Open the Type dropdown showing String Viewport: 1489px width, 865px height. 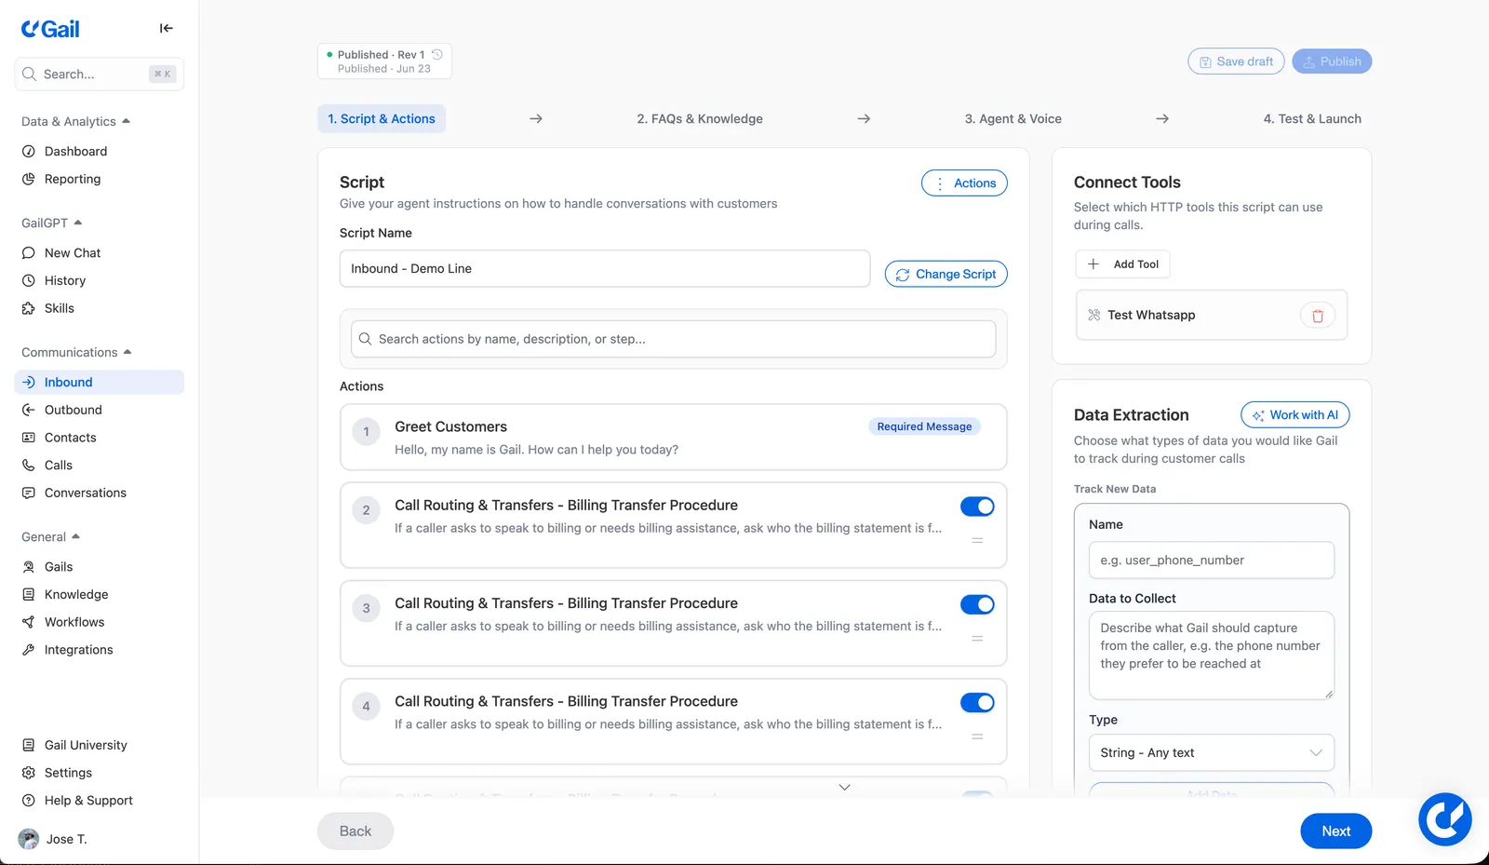tap(1212, 753)
